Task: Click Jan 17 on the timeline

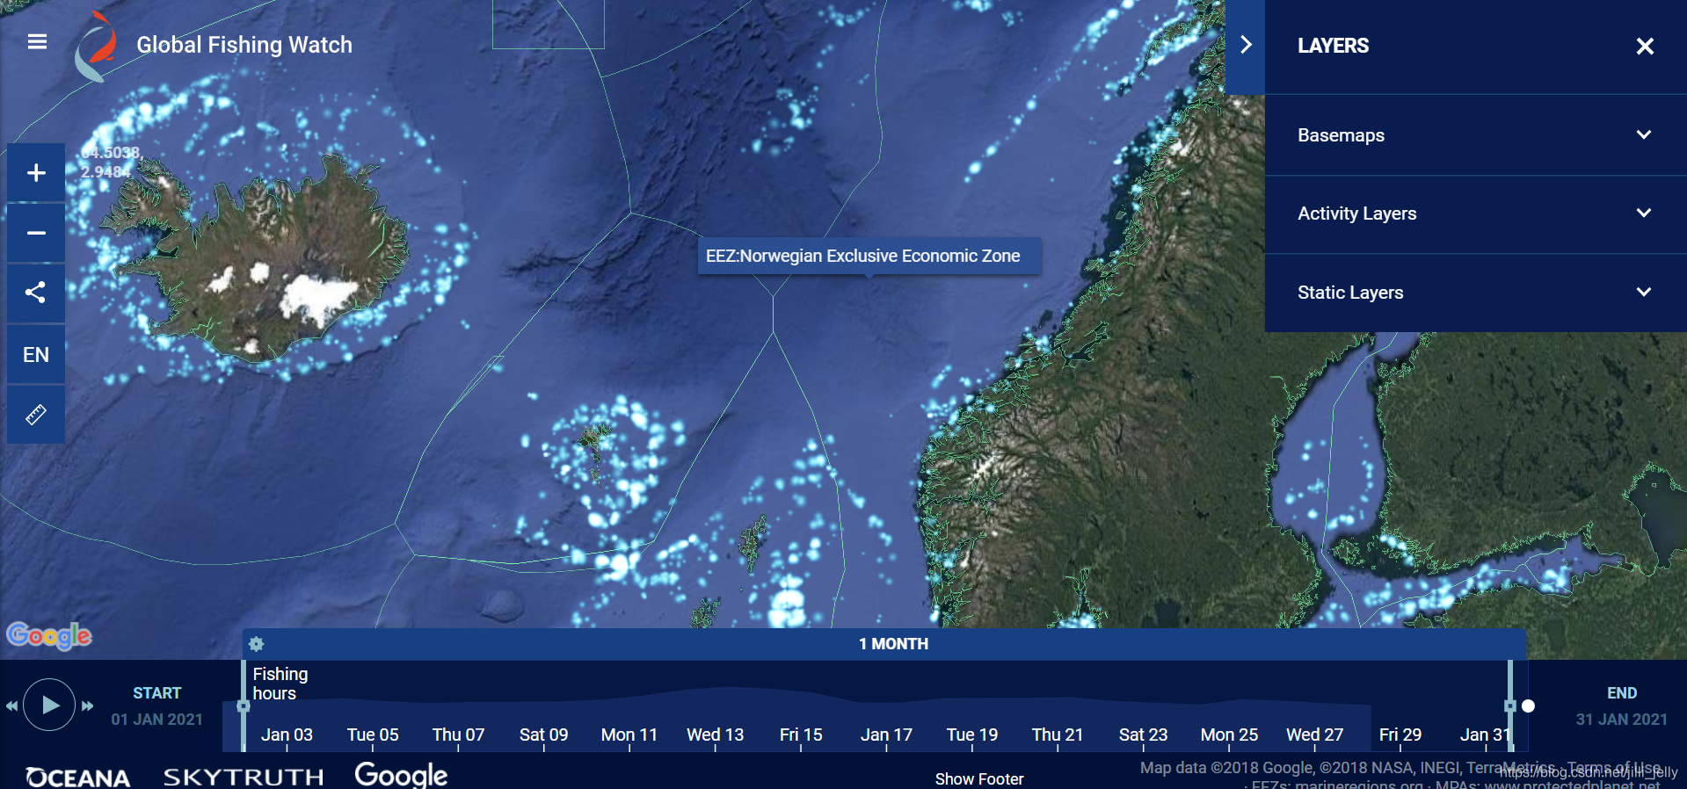Action: [886, 735]
